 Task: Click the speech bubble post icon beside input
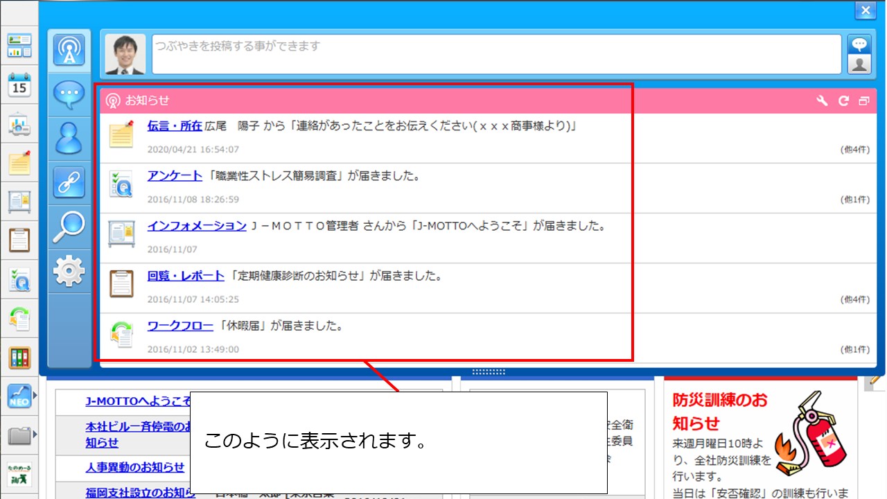pyautogui.click(x=859, y=44)
